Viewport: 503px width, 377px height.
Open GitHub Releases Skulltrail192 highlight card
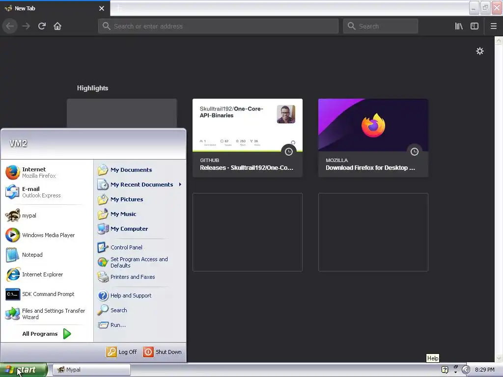[x=248, y=138]
